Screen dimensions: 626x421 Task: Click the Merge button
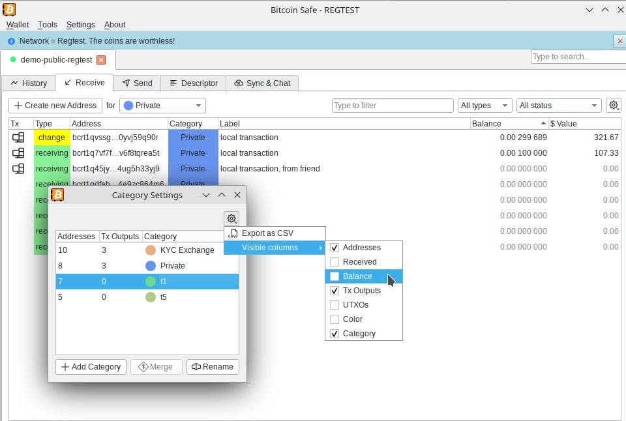156,367
